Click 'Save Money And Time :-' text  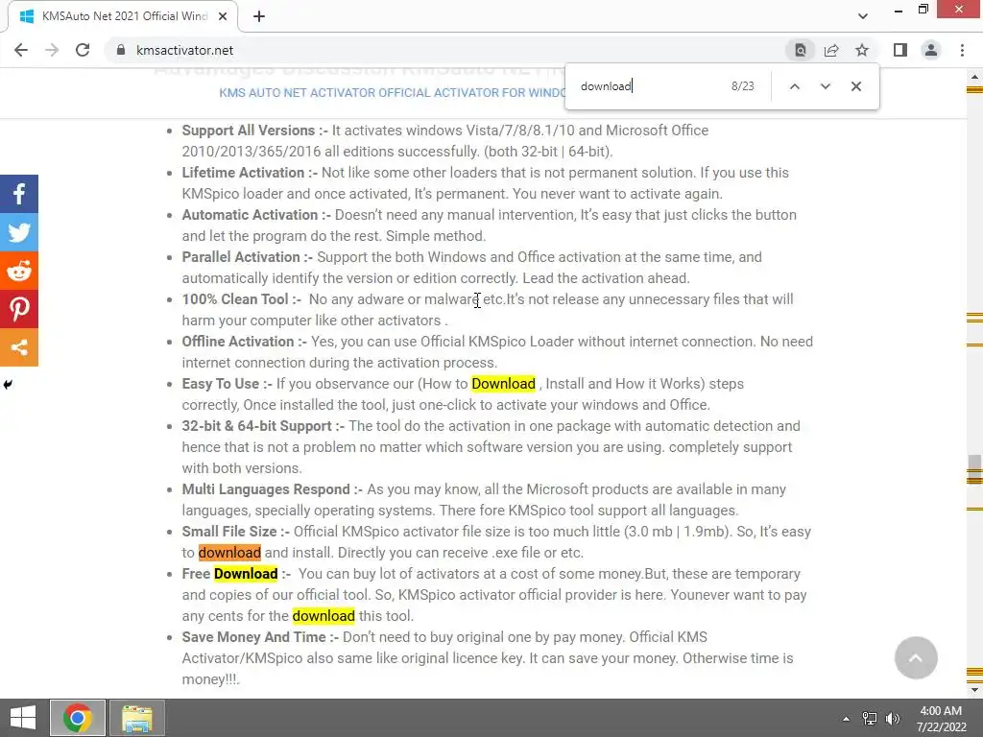[261, 637]
